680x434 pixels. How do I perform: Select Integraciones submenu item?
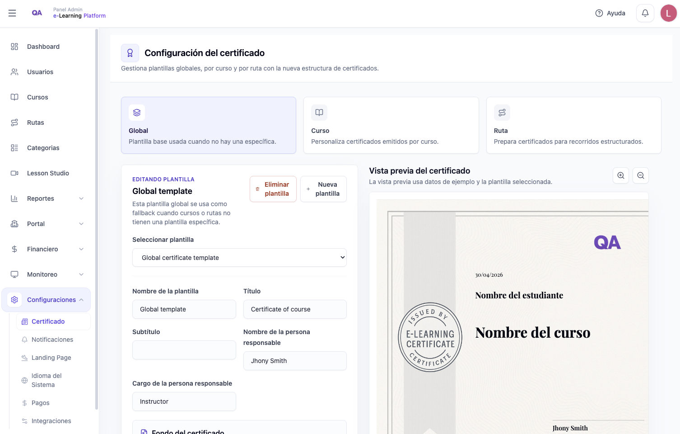(x=53, y=421)
